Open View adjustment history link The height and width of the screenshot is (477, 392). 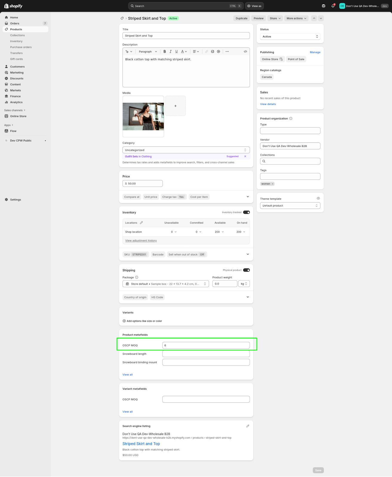(x=141, y=241)
